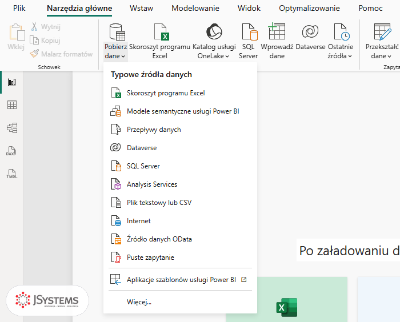The image size is (400, 322).
Task: Go to the Widok tab
Action: [x=249, y=8]
